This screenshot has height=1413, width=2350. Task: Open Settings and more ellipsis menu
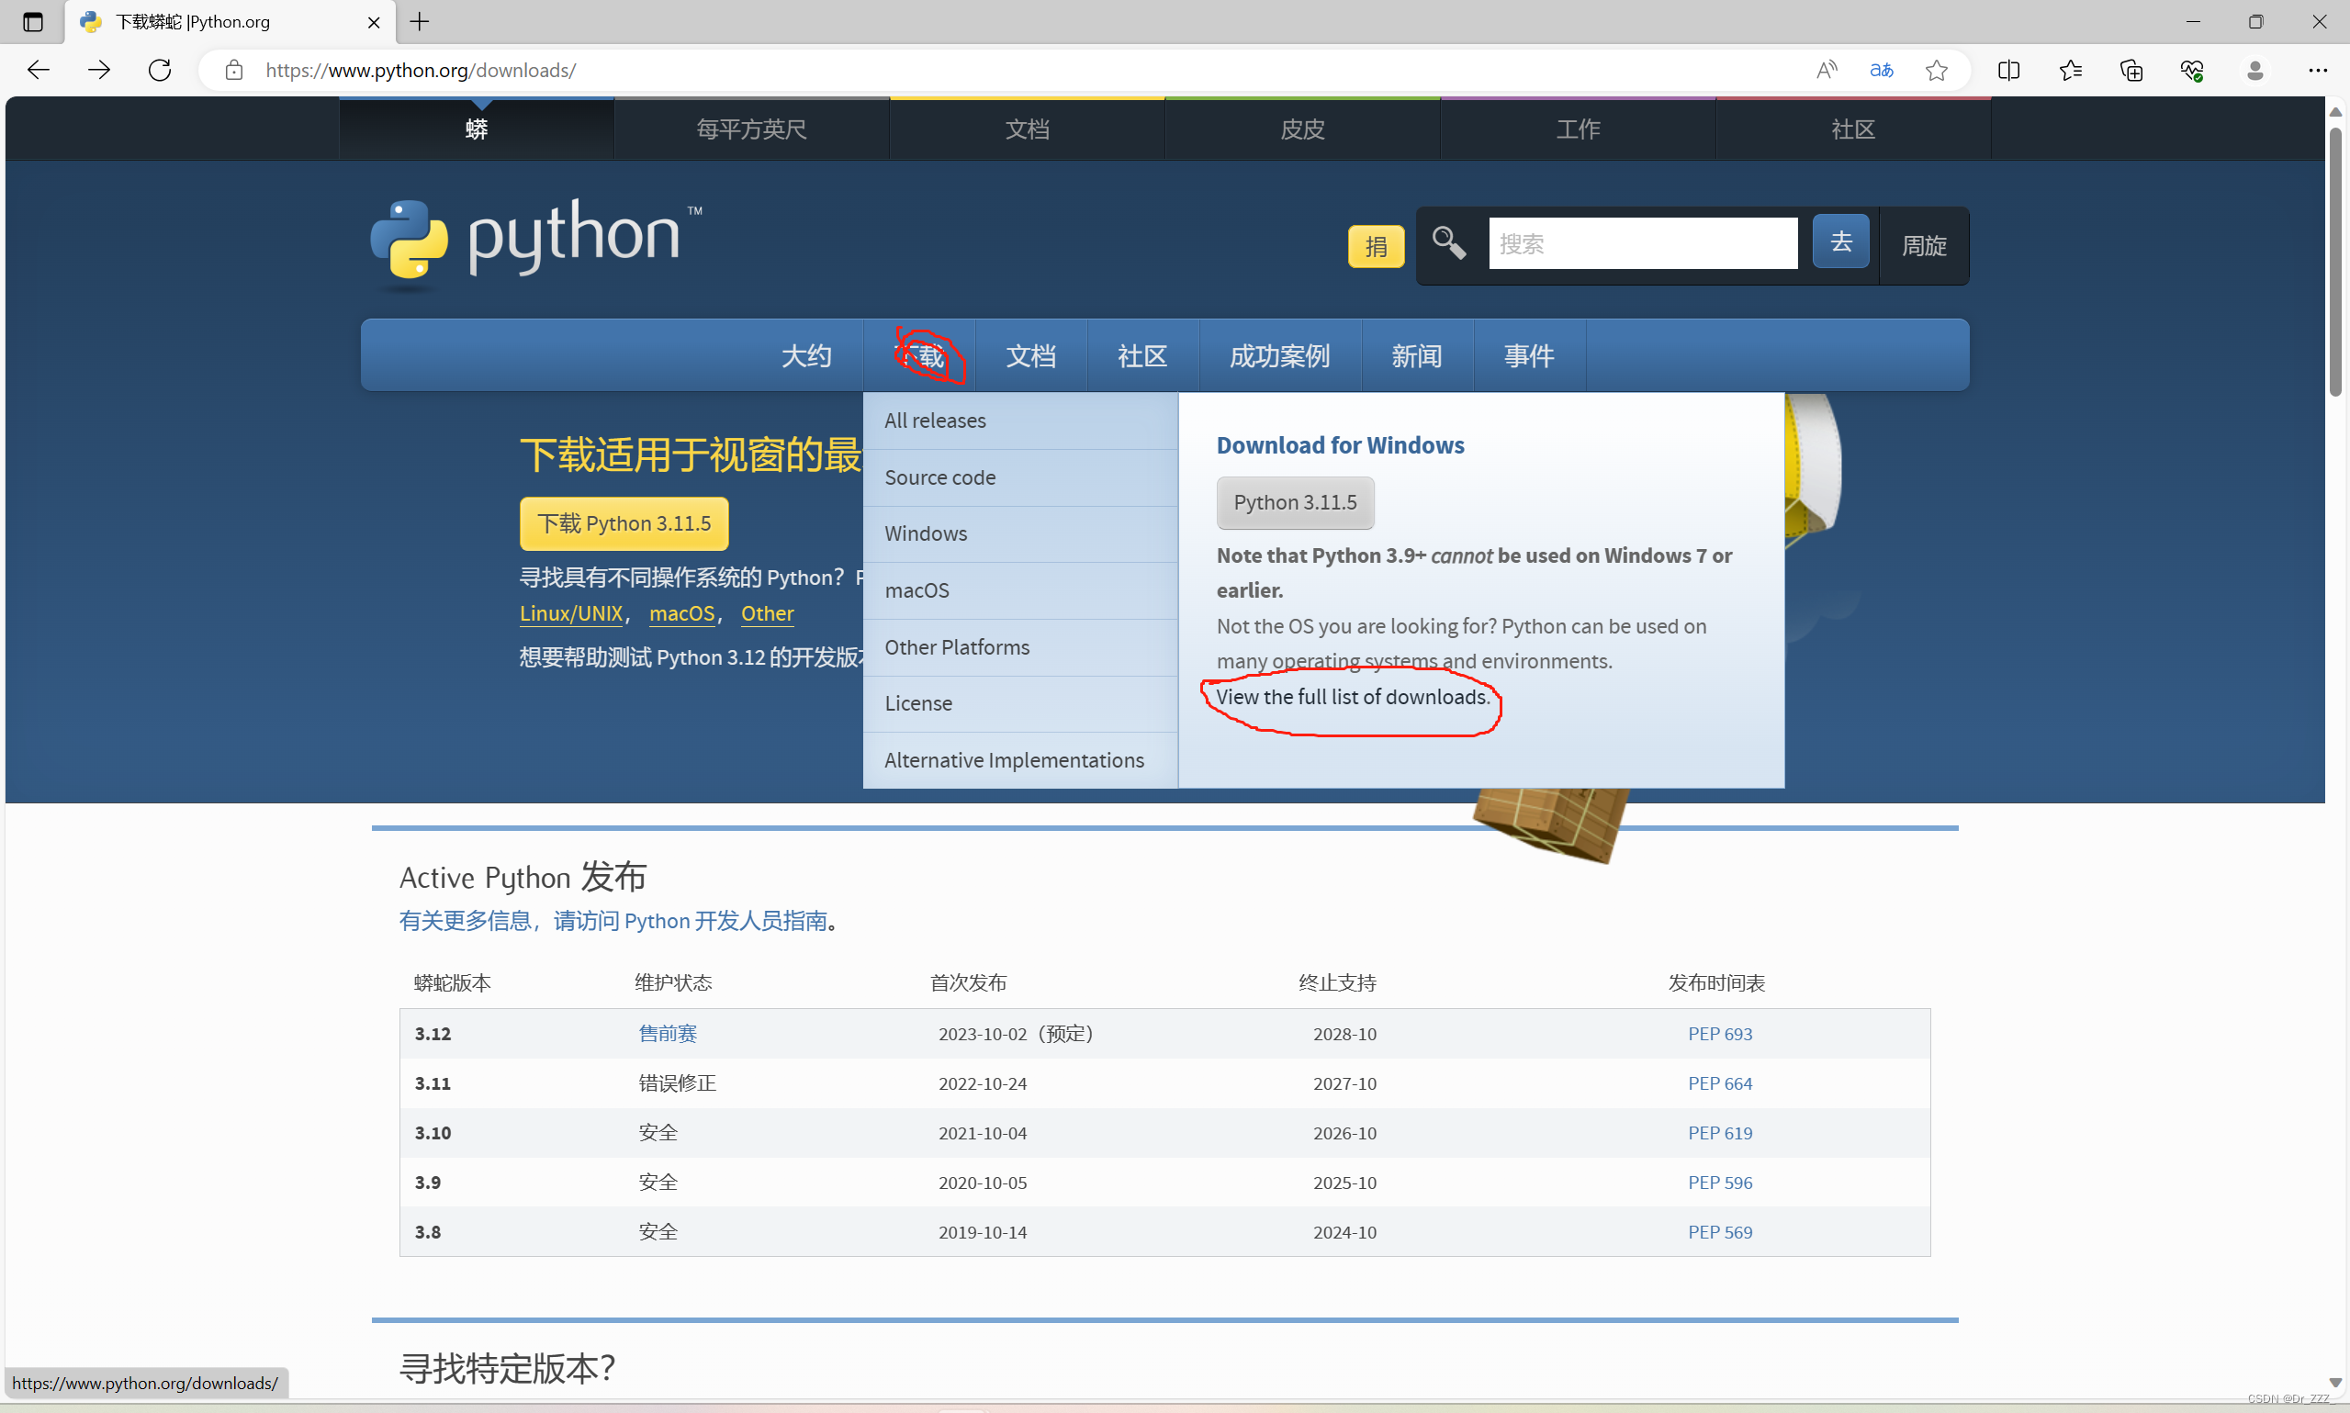coord(2318,70)
